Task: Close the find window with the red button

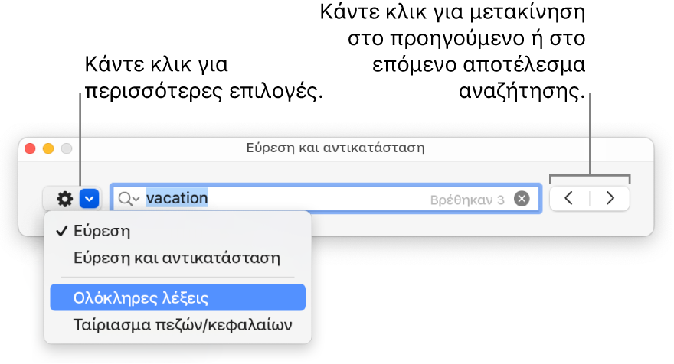Action: pyautogui.click(x=31, y=148)
